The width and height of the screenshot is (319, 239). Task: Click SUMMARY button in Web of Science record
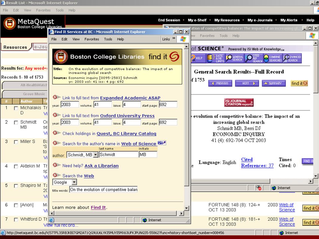coord(273,83)
